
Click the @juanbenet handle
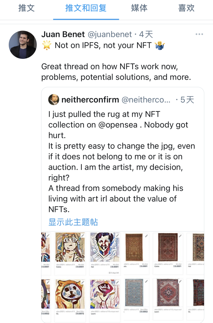point(110,34)
